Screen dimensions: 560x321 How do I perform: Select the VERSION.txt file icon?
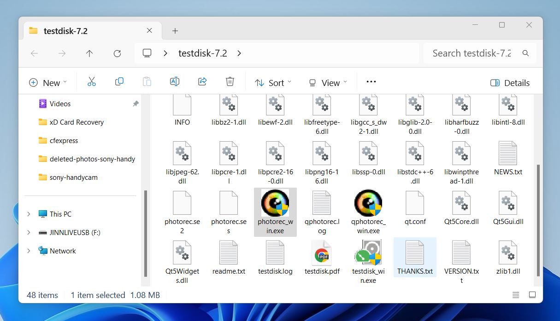461,252
